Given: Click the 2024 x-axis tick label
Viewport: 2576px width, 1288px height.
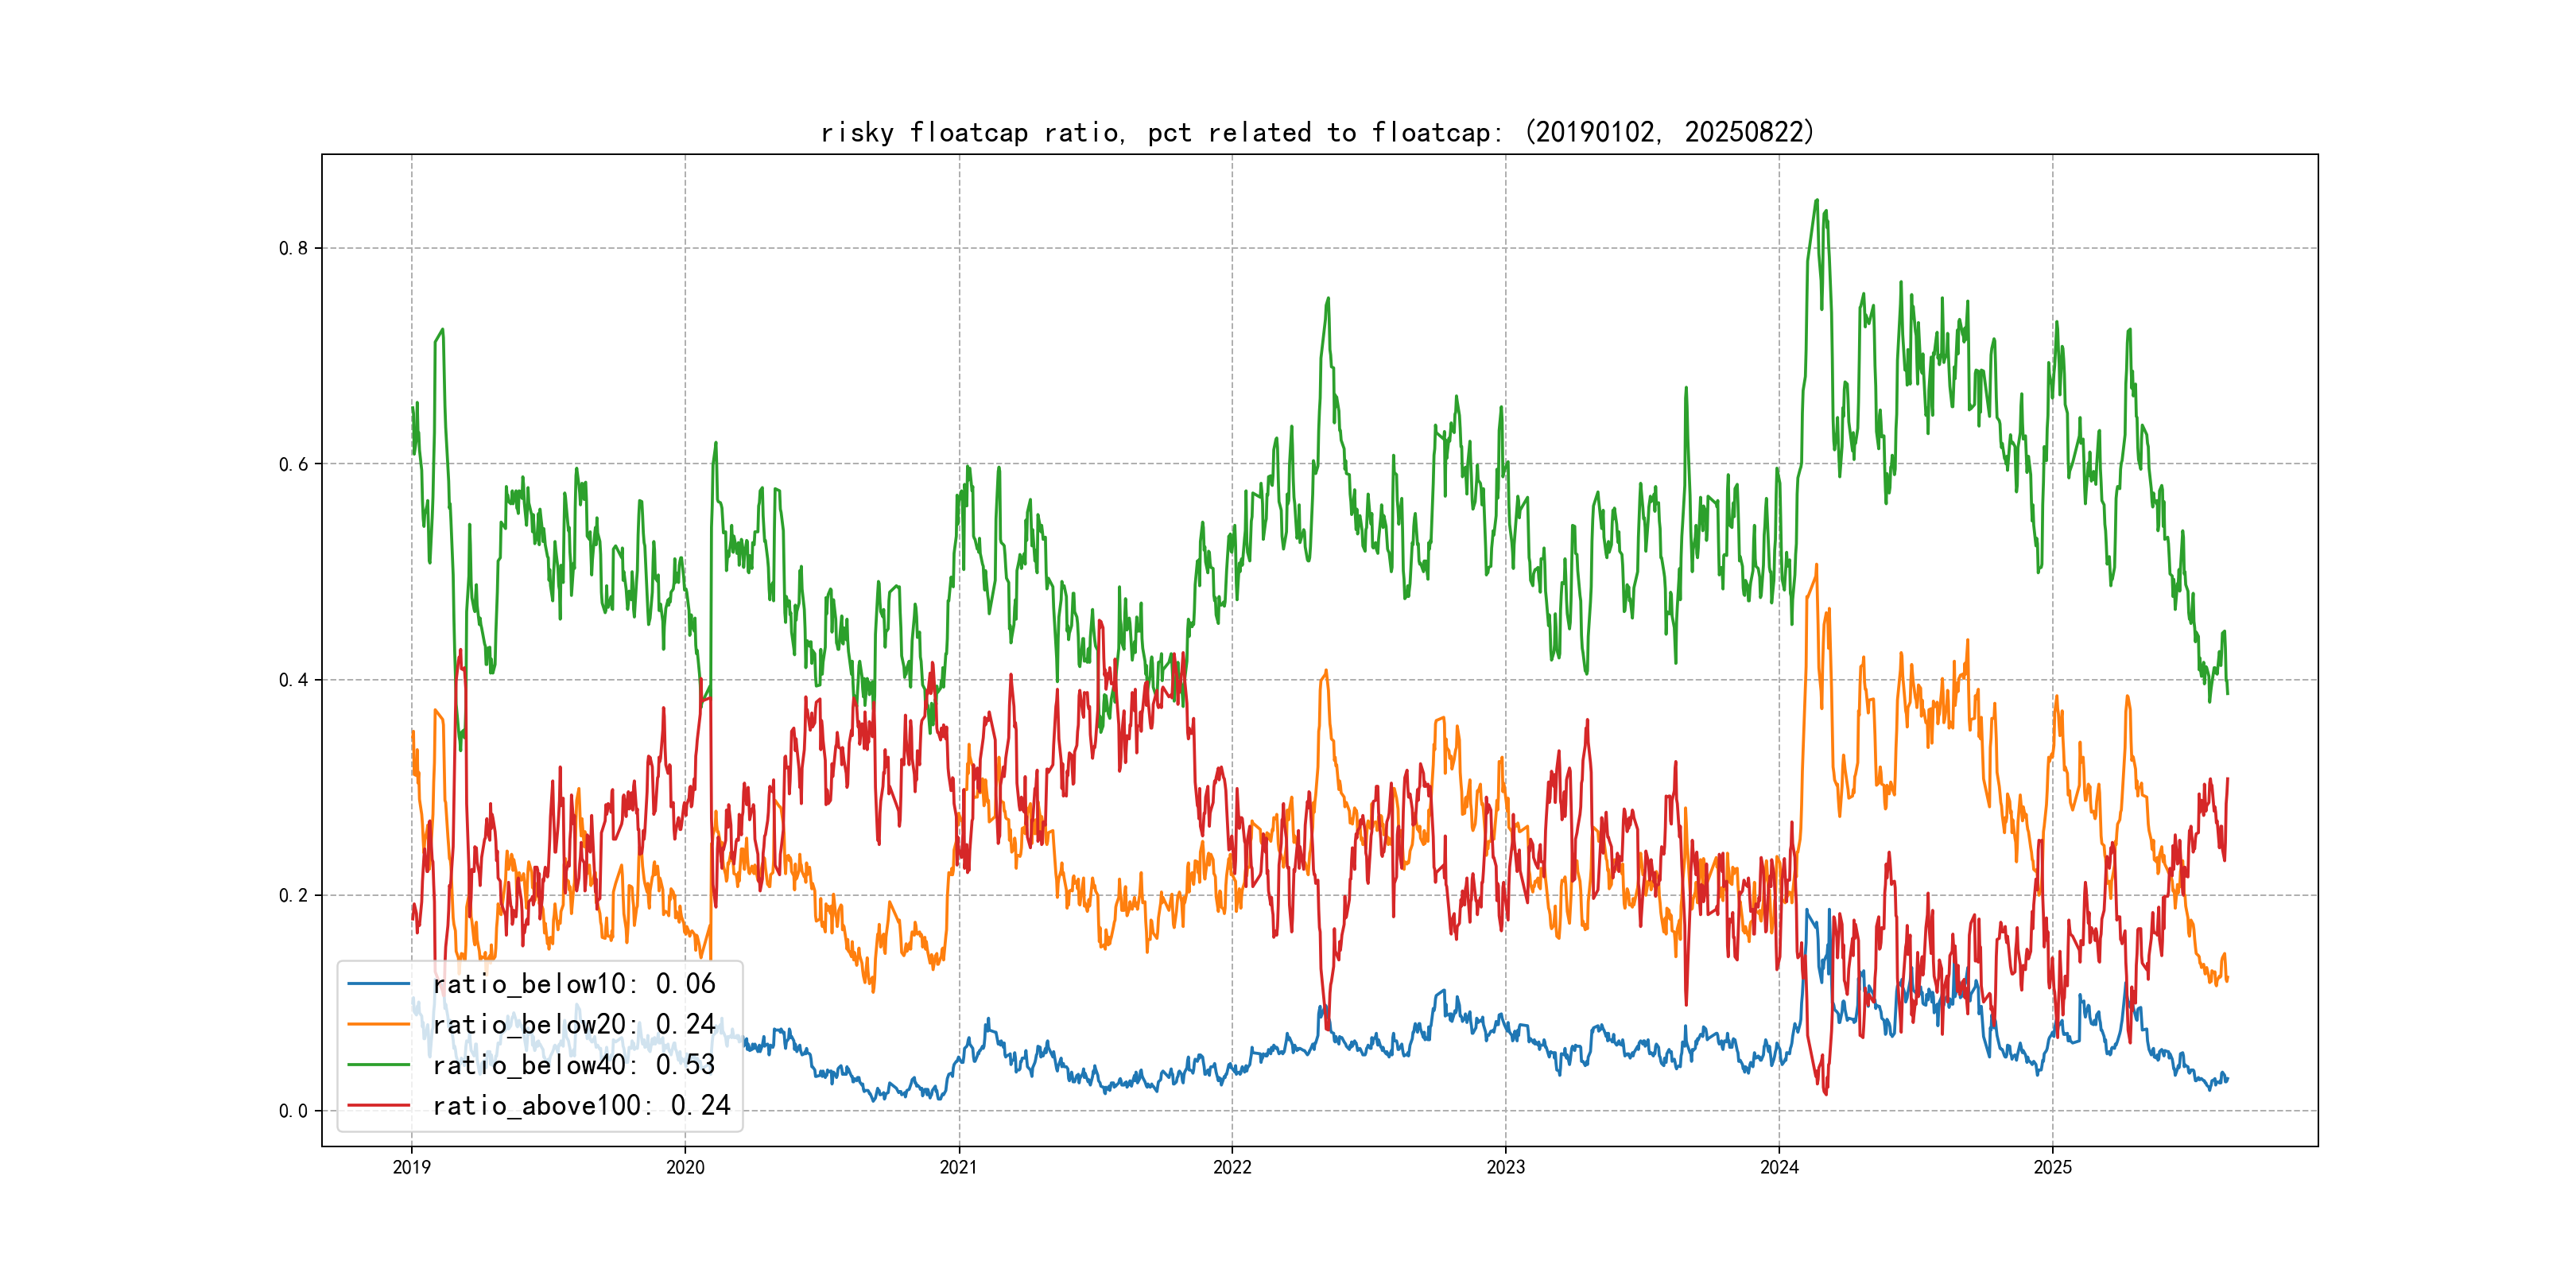Looking at the screenshot, I should click(x=1779, y=1167).
